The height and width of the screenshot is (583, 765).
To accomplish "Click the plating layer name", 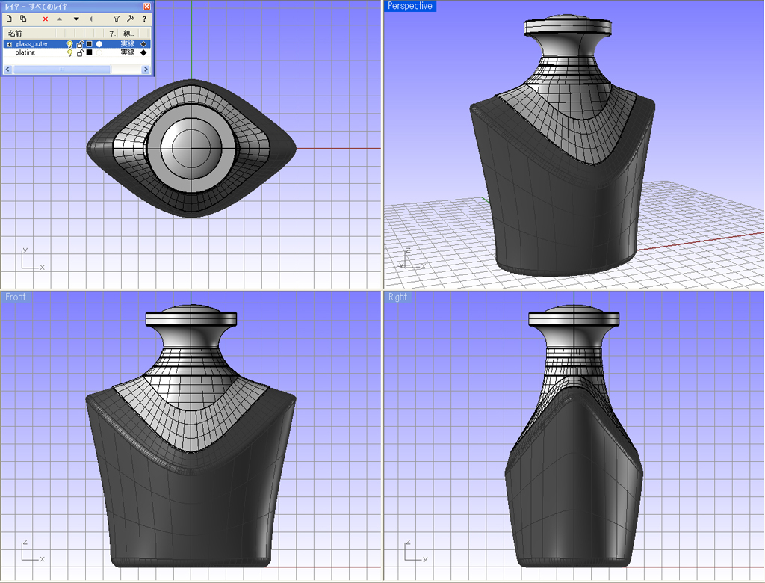I will (25, 53).
